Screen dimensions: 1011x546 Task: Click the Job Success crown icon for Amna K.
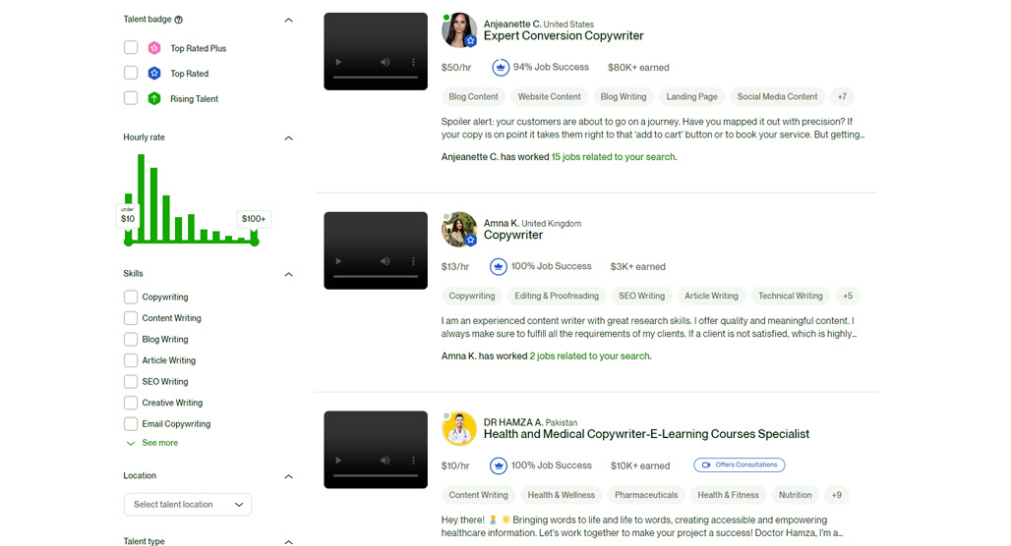tap(498, 266)
